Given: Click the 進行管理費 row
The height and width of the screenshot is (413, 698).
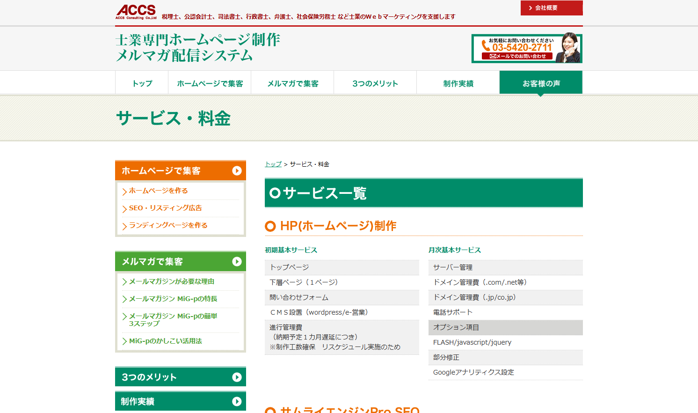Looking at the screenshot, I should coord(342,337).
